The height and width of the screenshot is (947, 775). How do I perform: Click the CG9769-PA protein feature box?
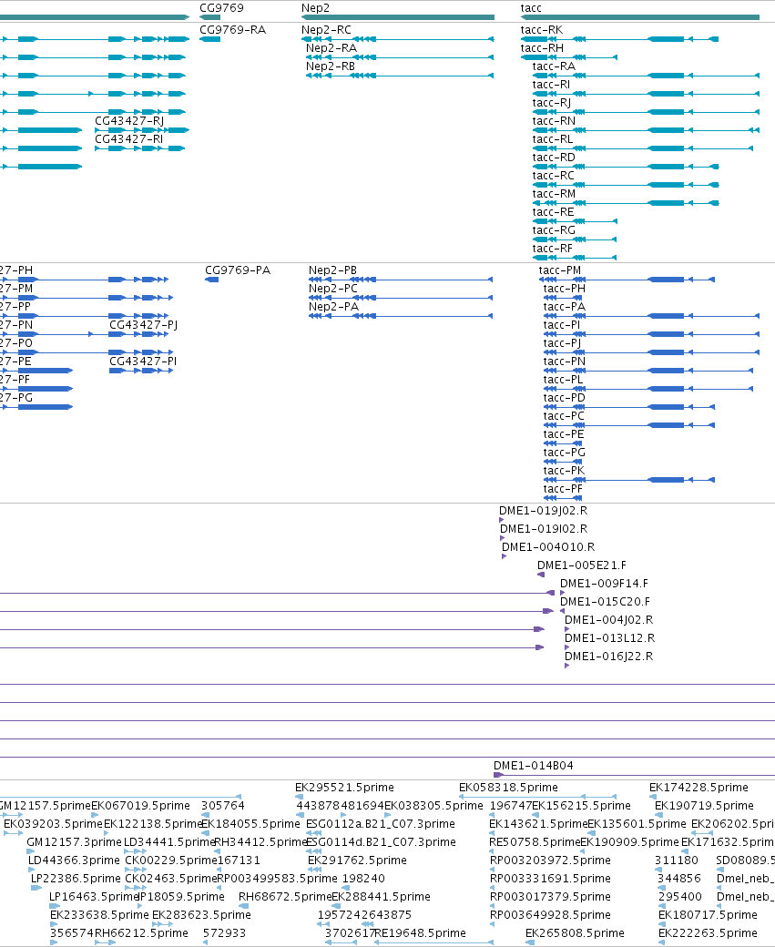(212, 280)
